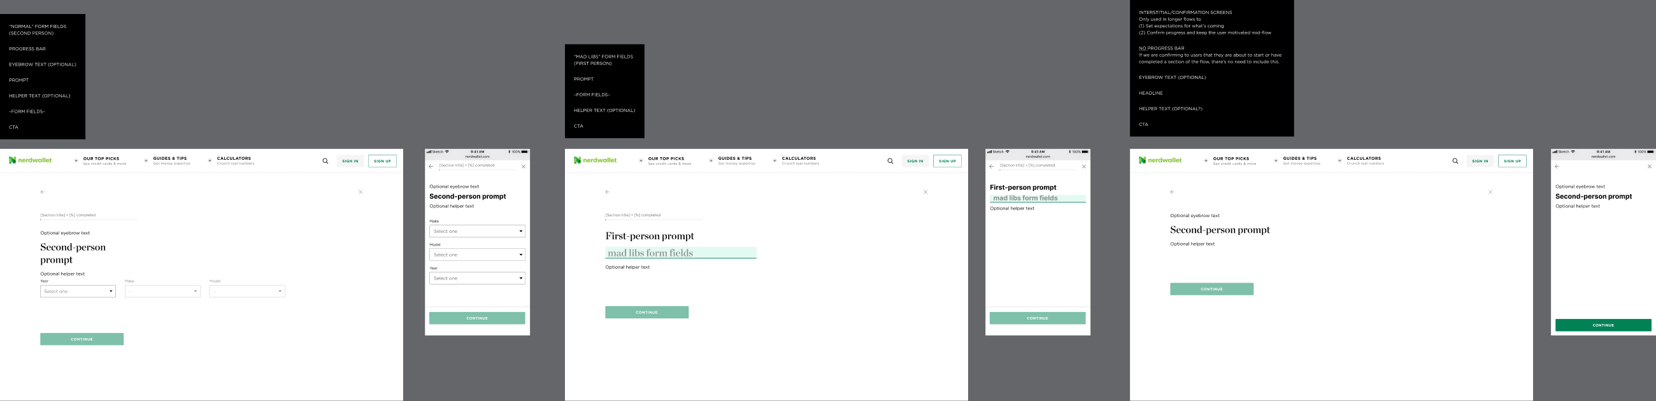The width and height of the screenshot is (1656, 401).
Task: Click Sign In on the desktop interstitial page
Action: [x=1480, y=161]
